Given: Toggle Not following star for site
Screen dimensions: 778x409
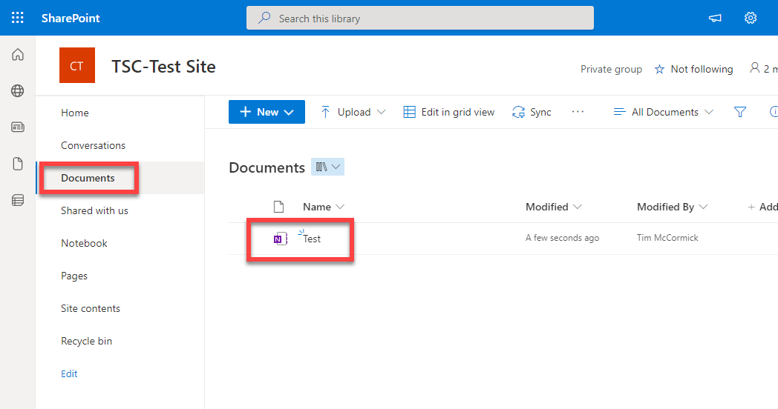Looking at the screenshot, I should tap(693, 69).
